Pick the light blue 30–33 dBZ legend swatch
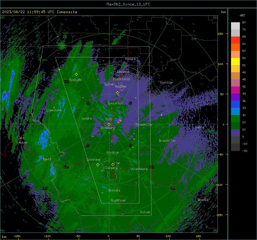This screenshot has width=257, height=240. pos(235,112)
